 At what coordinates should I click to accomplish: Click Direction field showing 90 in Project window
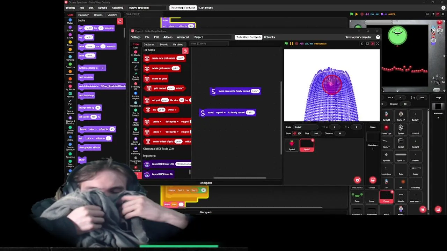point(340,134)
